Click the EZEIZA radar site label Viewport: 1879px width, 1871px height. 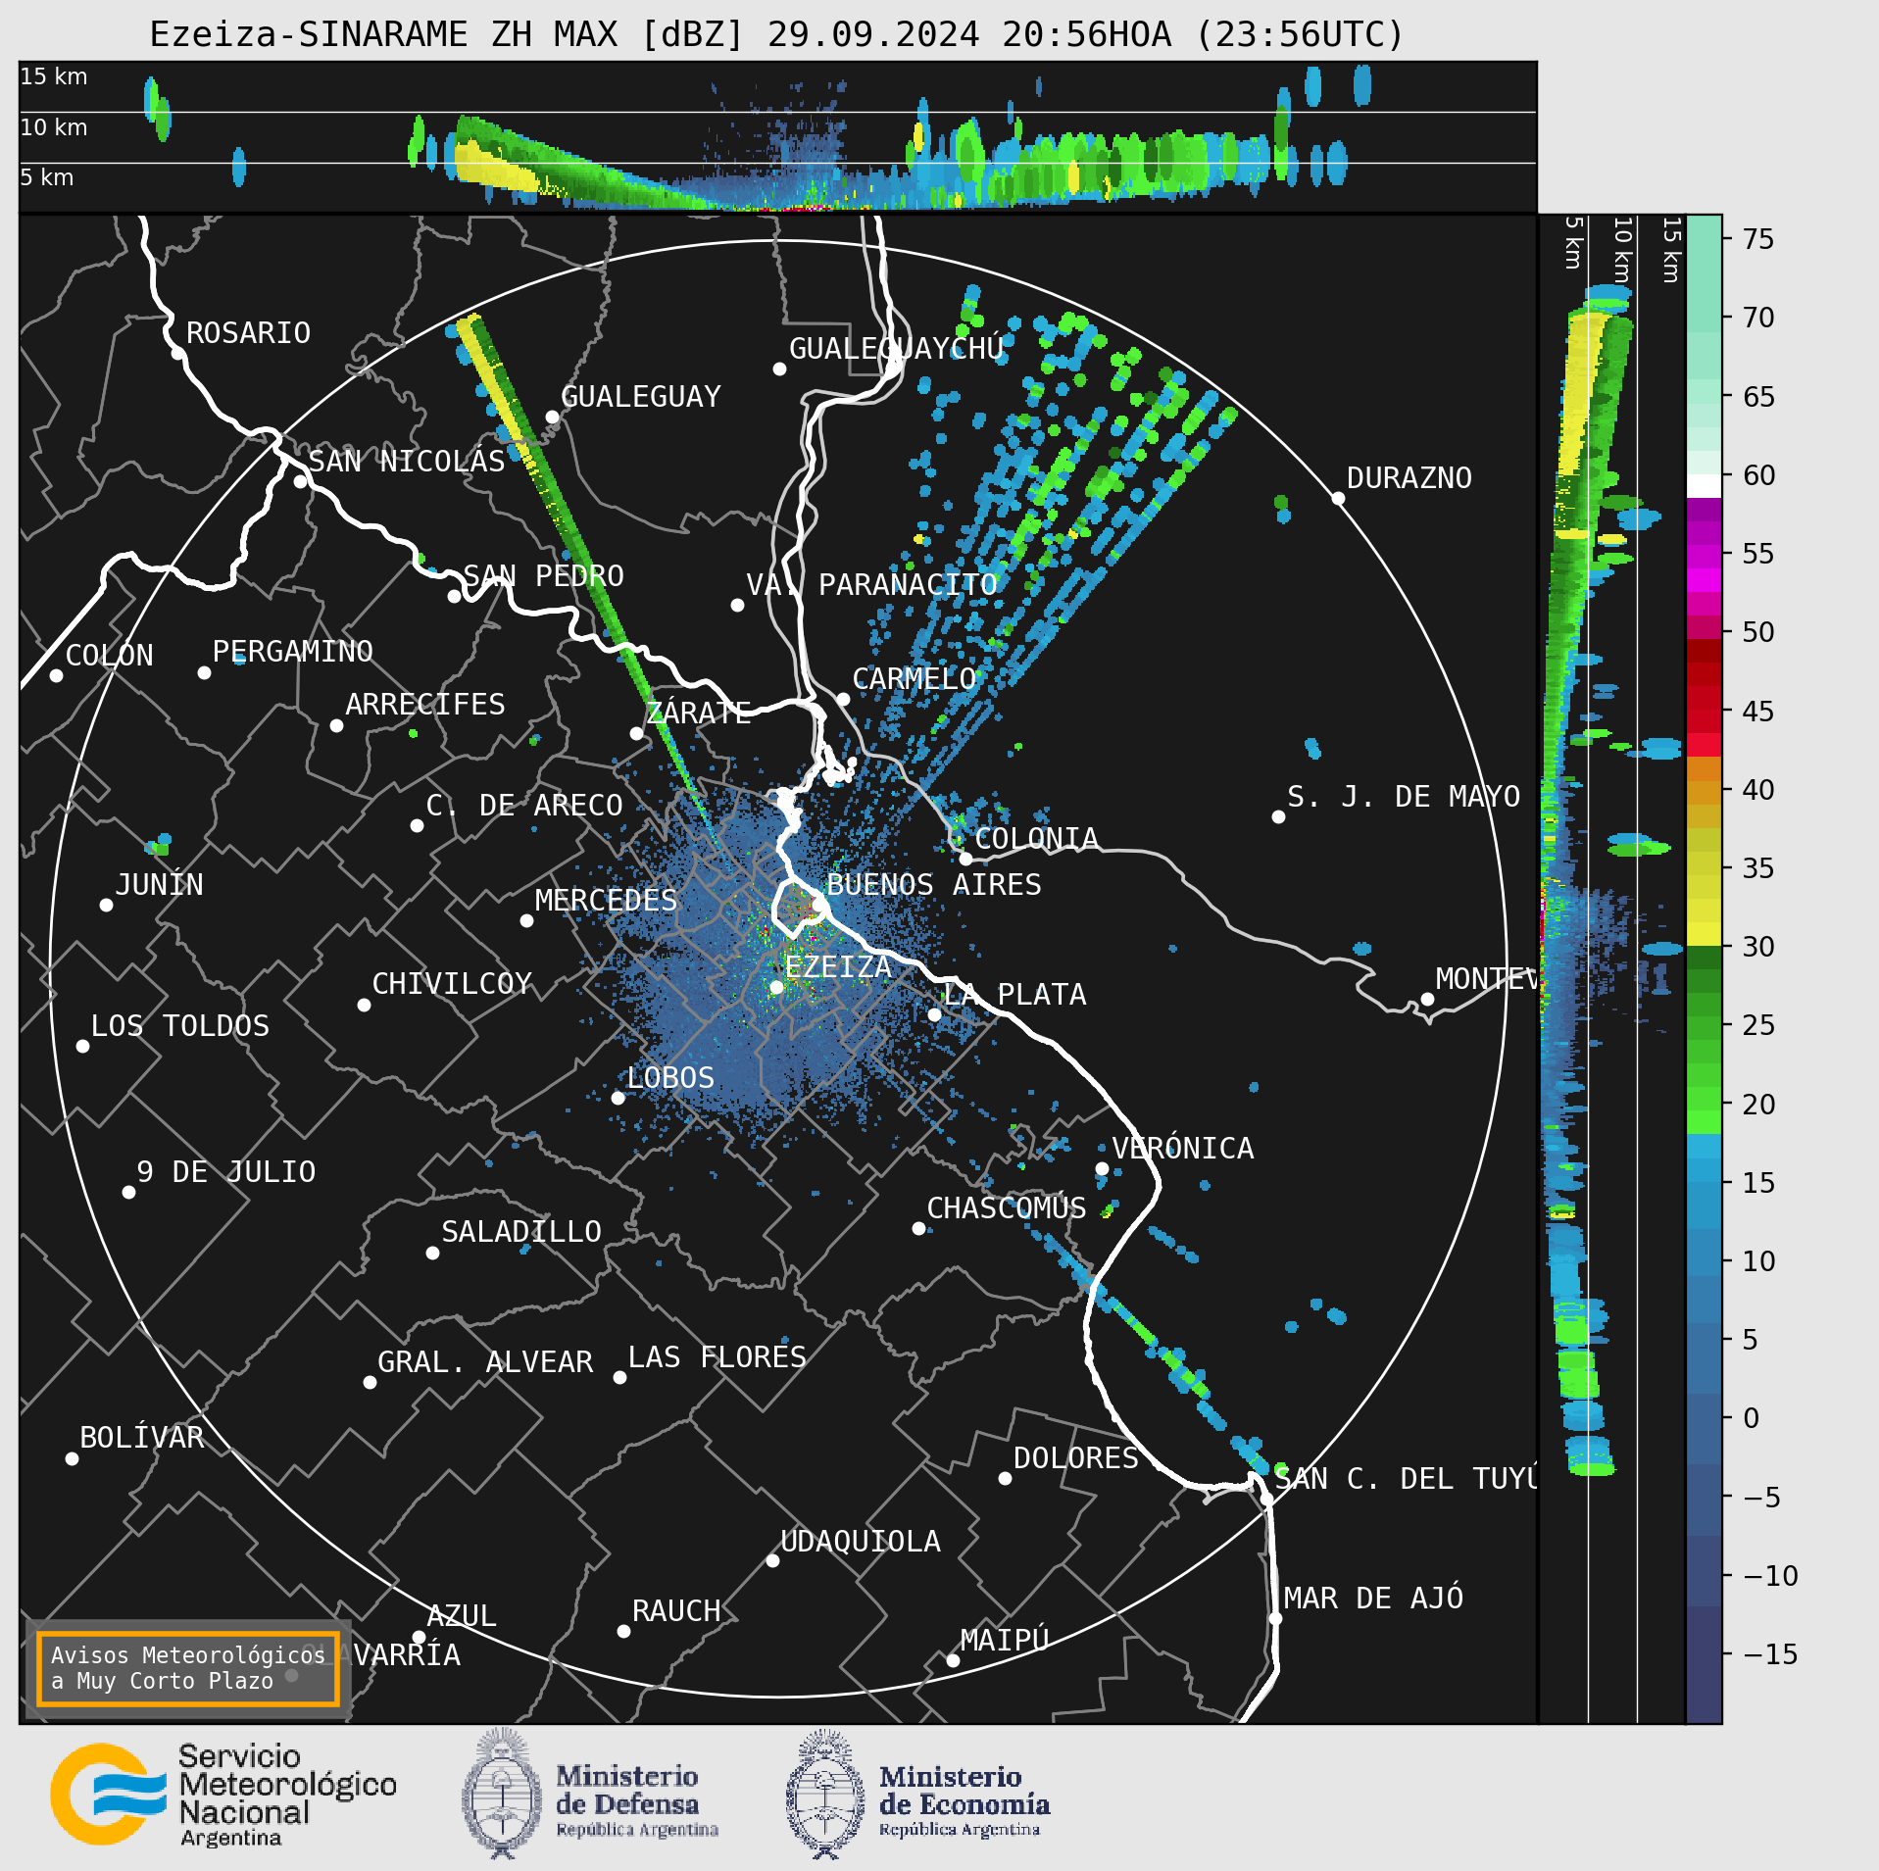pos(837,966)
